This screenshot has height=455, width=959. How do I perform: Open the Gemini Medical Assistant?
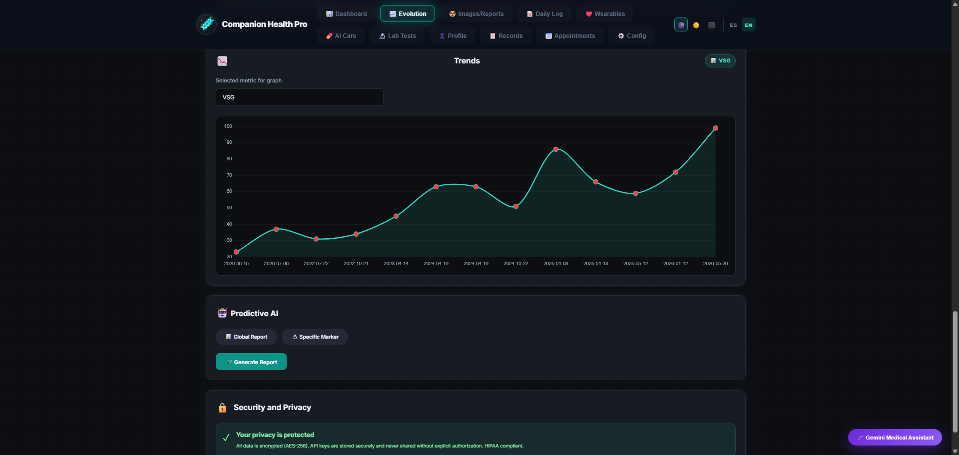pos(895,438)
